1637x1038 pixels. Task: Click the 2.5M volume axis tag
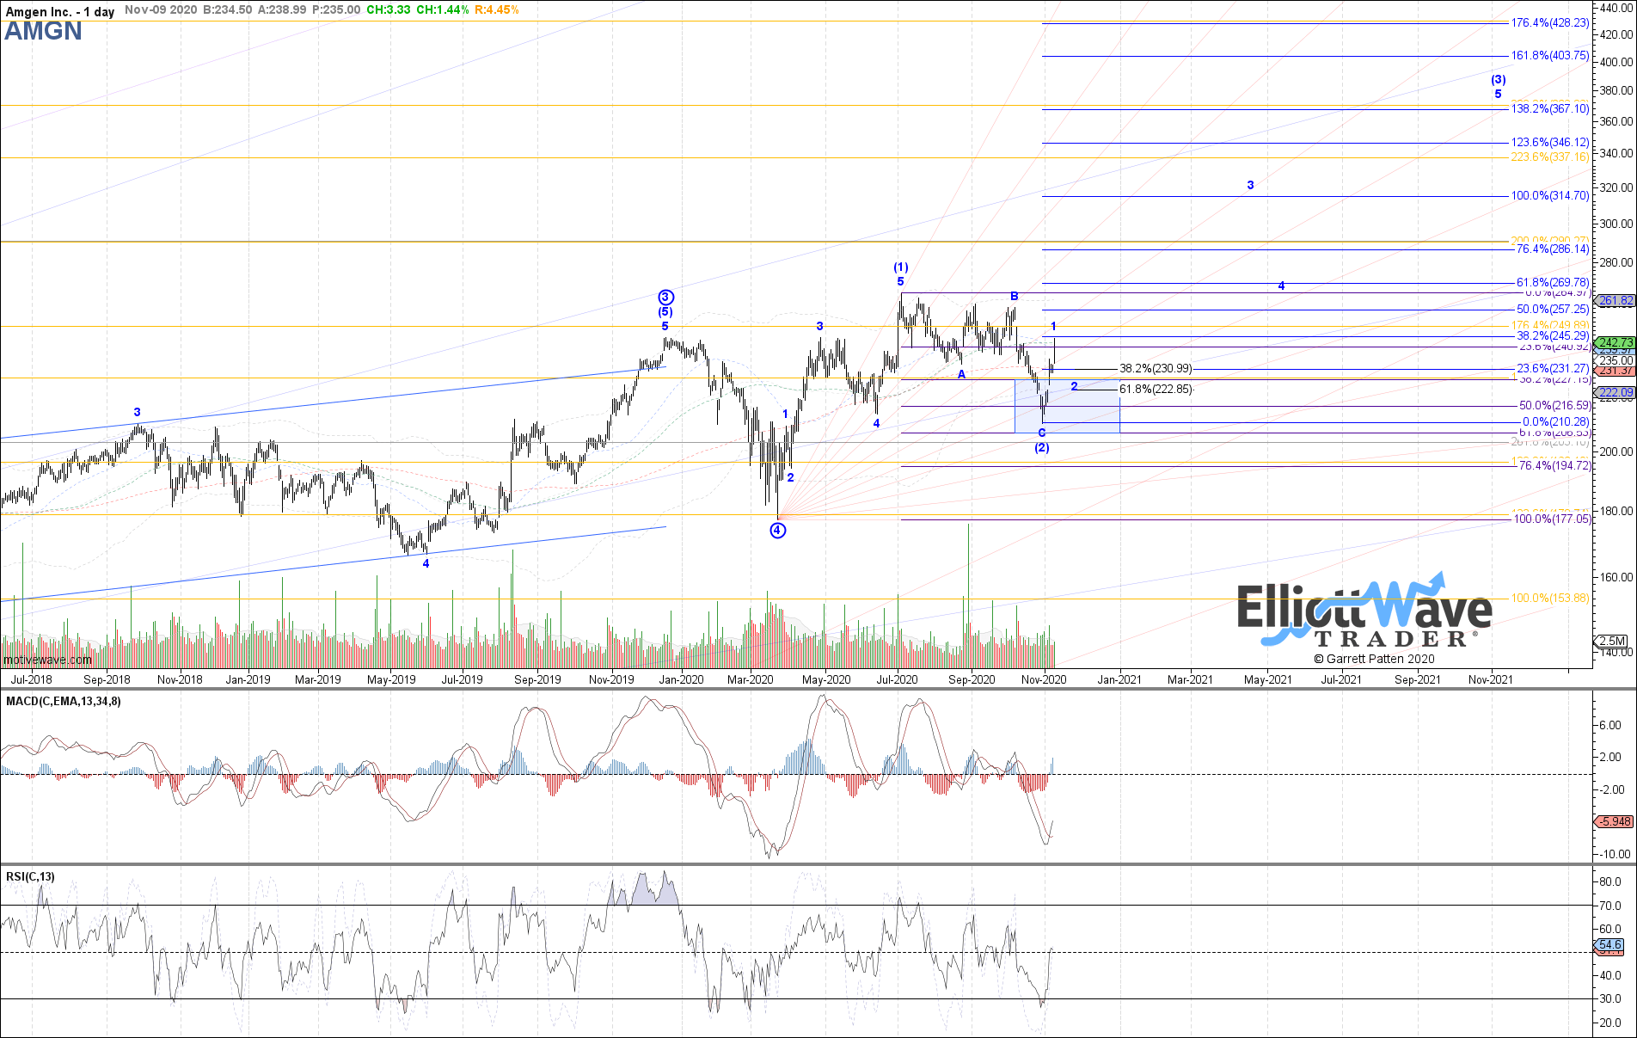pos(1611,641)
